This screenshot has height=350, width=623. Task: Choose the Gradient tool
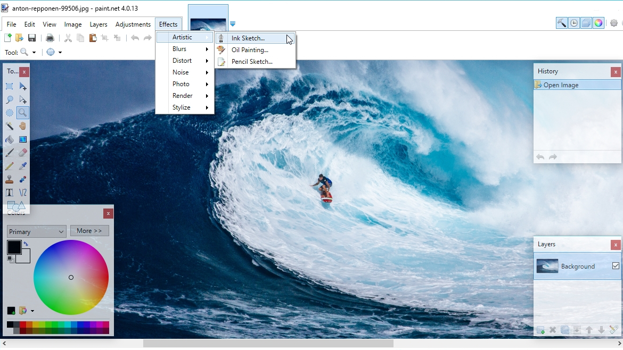pyautogui.click(x=22, y=139)
